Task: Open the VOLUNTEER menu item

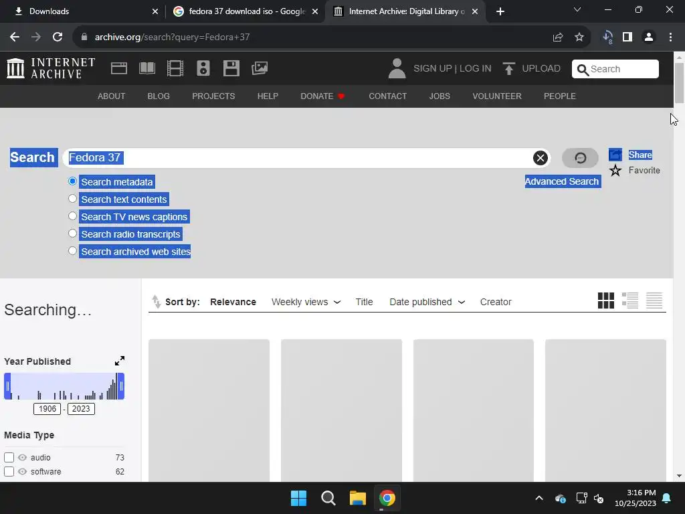Action: coord(497,96)
